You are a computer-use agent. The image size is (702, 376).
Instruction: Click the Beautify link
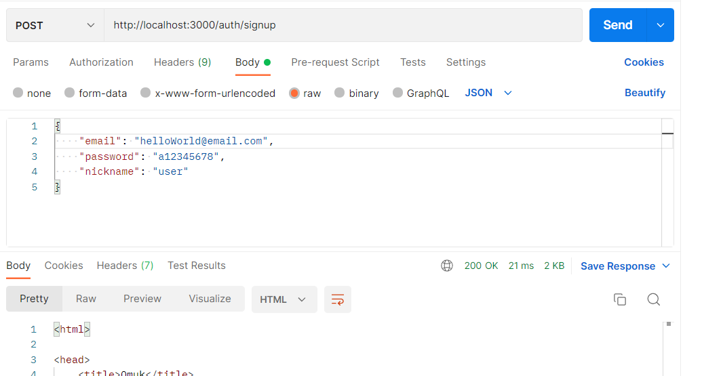[645, 93]
